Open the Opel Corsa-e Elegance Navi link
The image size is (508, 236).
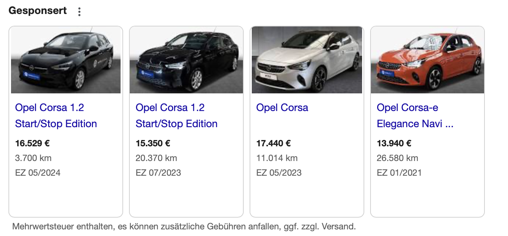tap(415, 115)
